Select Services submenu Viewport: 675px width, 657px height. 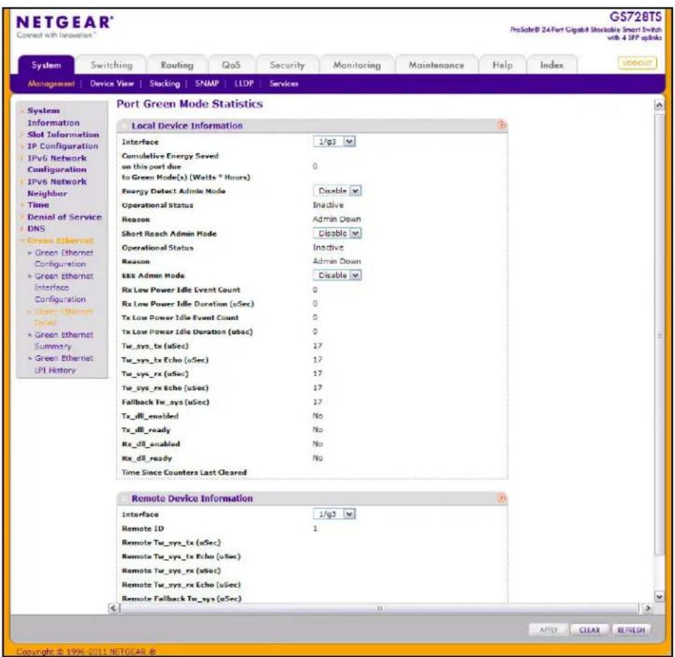283,84
